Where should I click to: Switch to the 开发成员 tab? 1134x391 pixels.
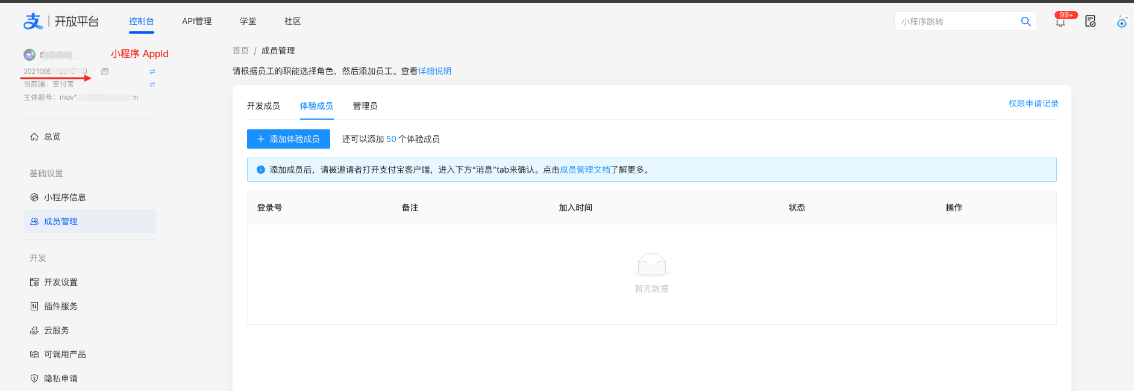pyautogui.click(x=263, y=106)
